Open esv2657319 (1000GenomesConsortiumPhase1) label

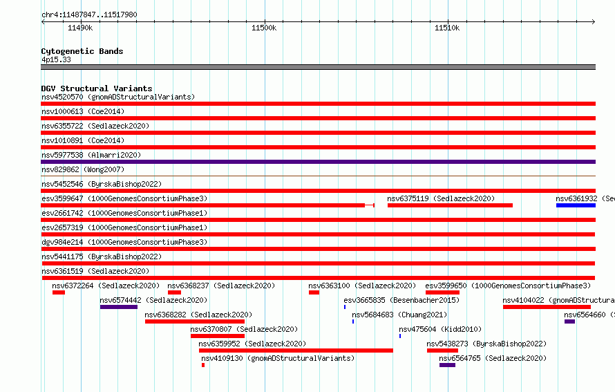(x=124, y=227)
